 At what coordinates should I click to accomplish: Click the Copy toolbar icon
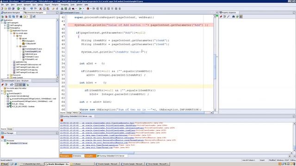(44, 8)
